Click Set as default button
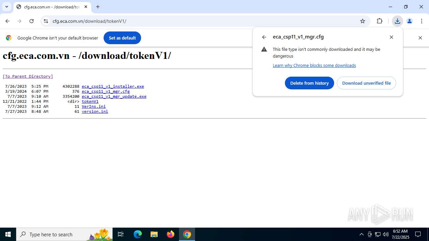The width and height of the screenshot is (429, 241). [x=122, y=38]
